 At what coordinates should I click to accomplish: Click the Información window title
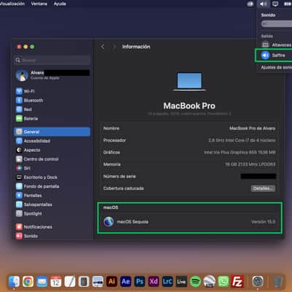pos(137,47)
